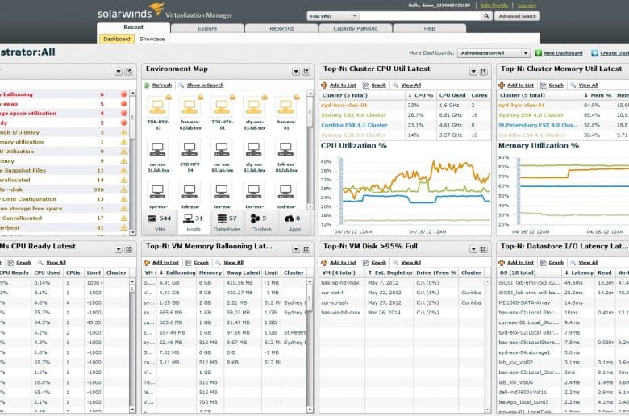This screenshot has width=629, height=416.
Task: Click the Log out link
Action: click(527, 6)
